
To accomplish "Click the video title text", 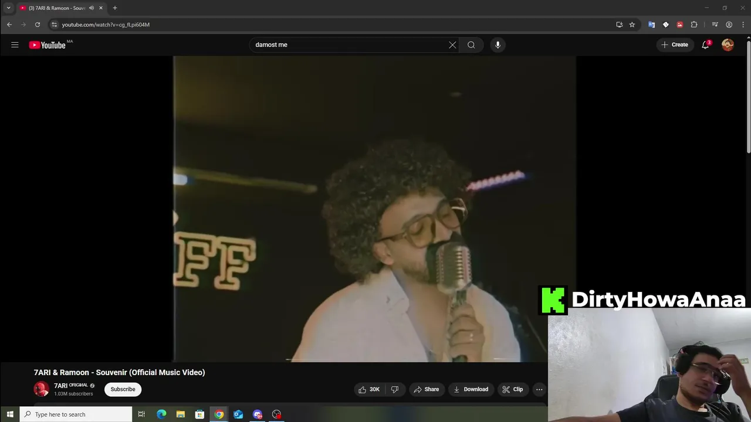I will 119,372.
